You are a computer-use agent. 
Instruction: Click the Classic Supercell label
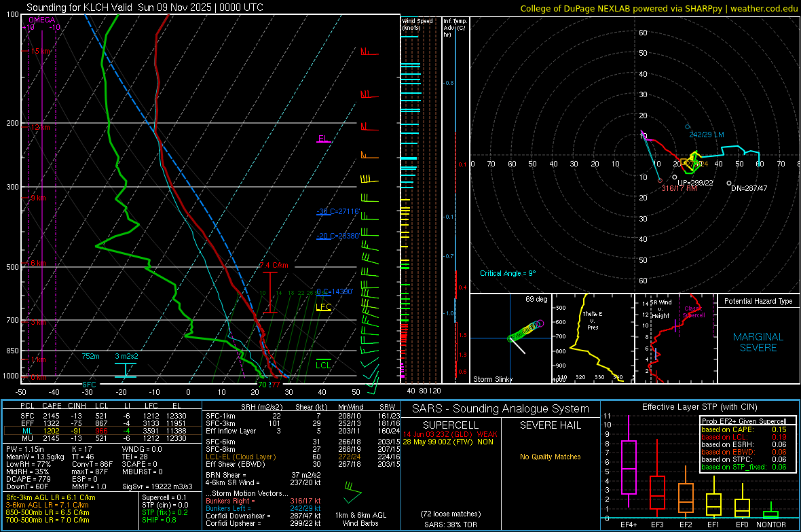tap(694, 312)
